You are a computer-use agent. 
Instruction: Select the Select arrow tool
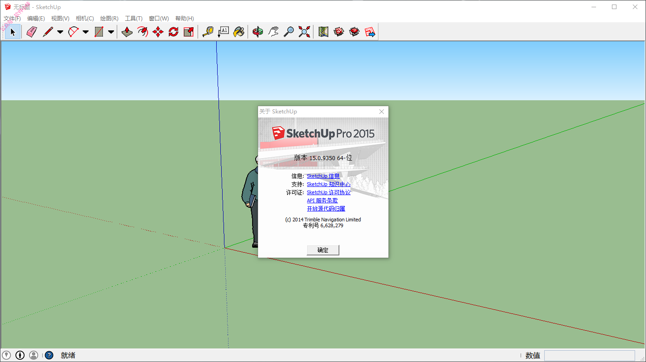click(x=13, y=32)
